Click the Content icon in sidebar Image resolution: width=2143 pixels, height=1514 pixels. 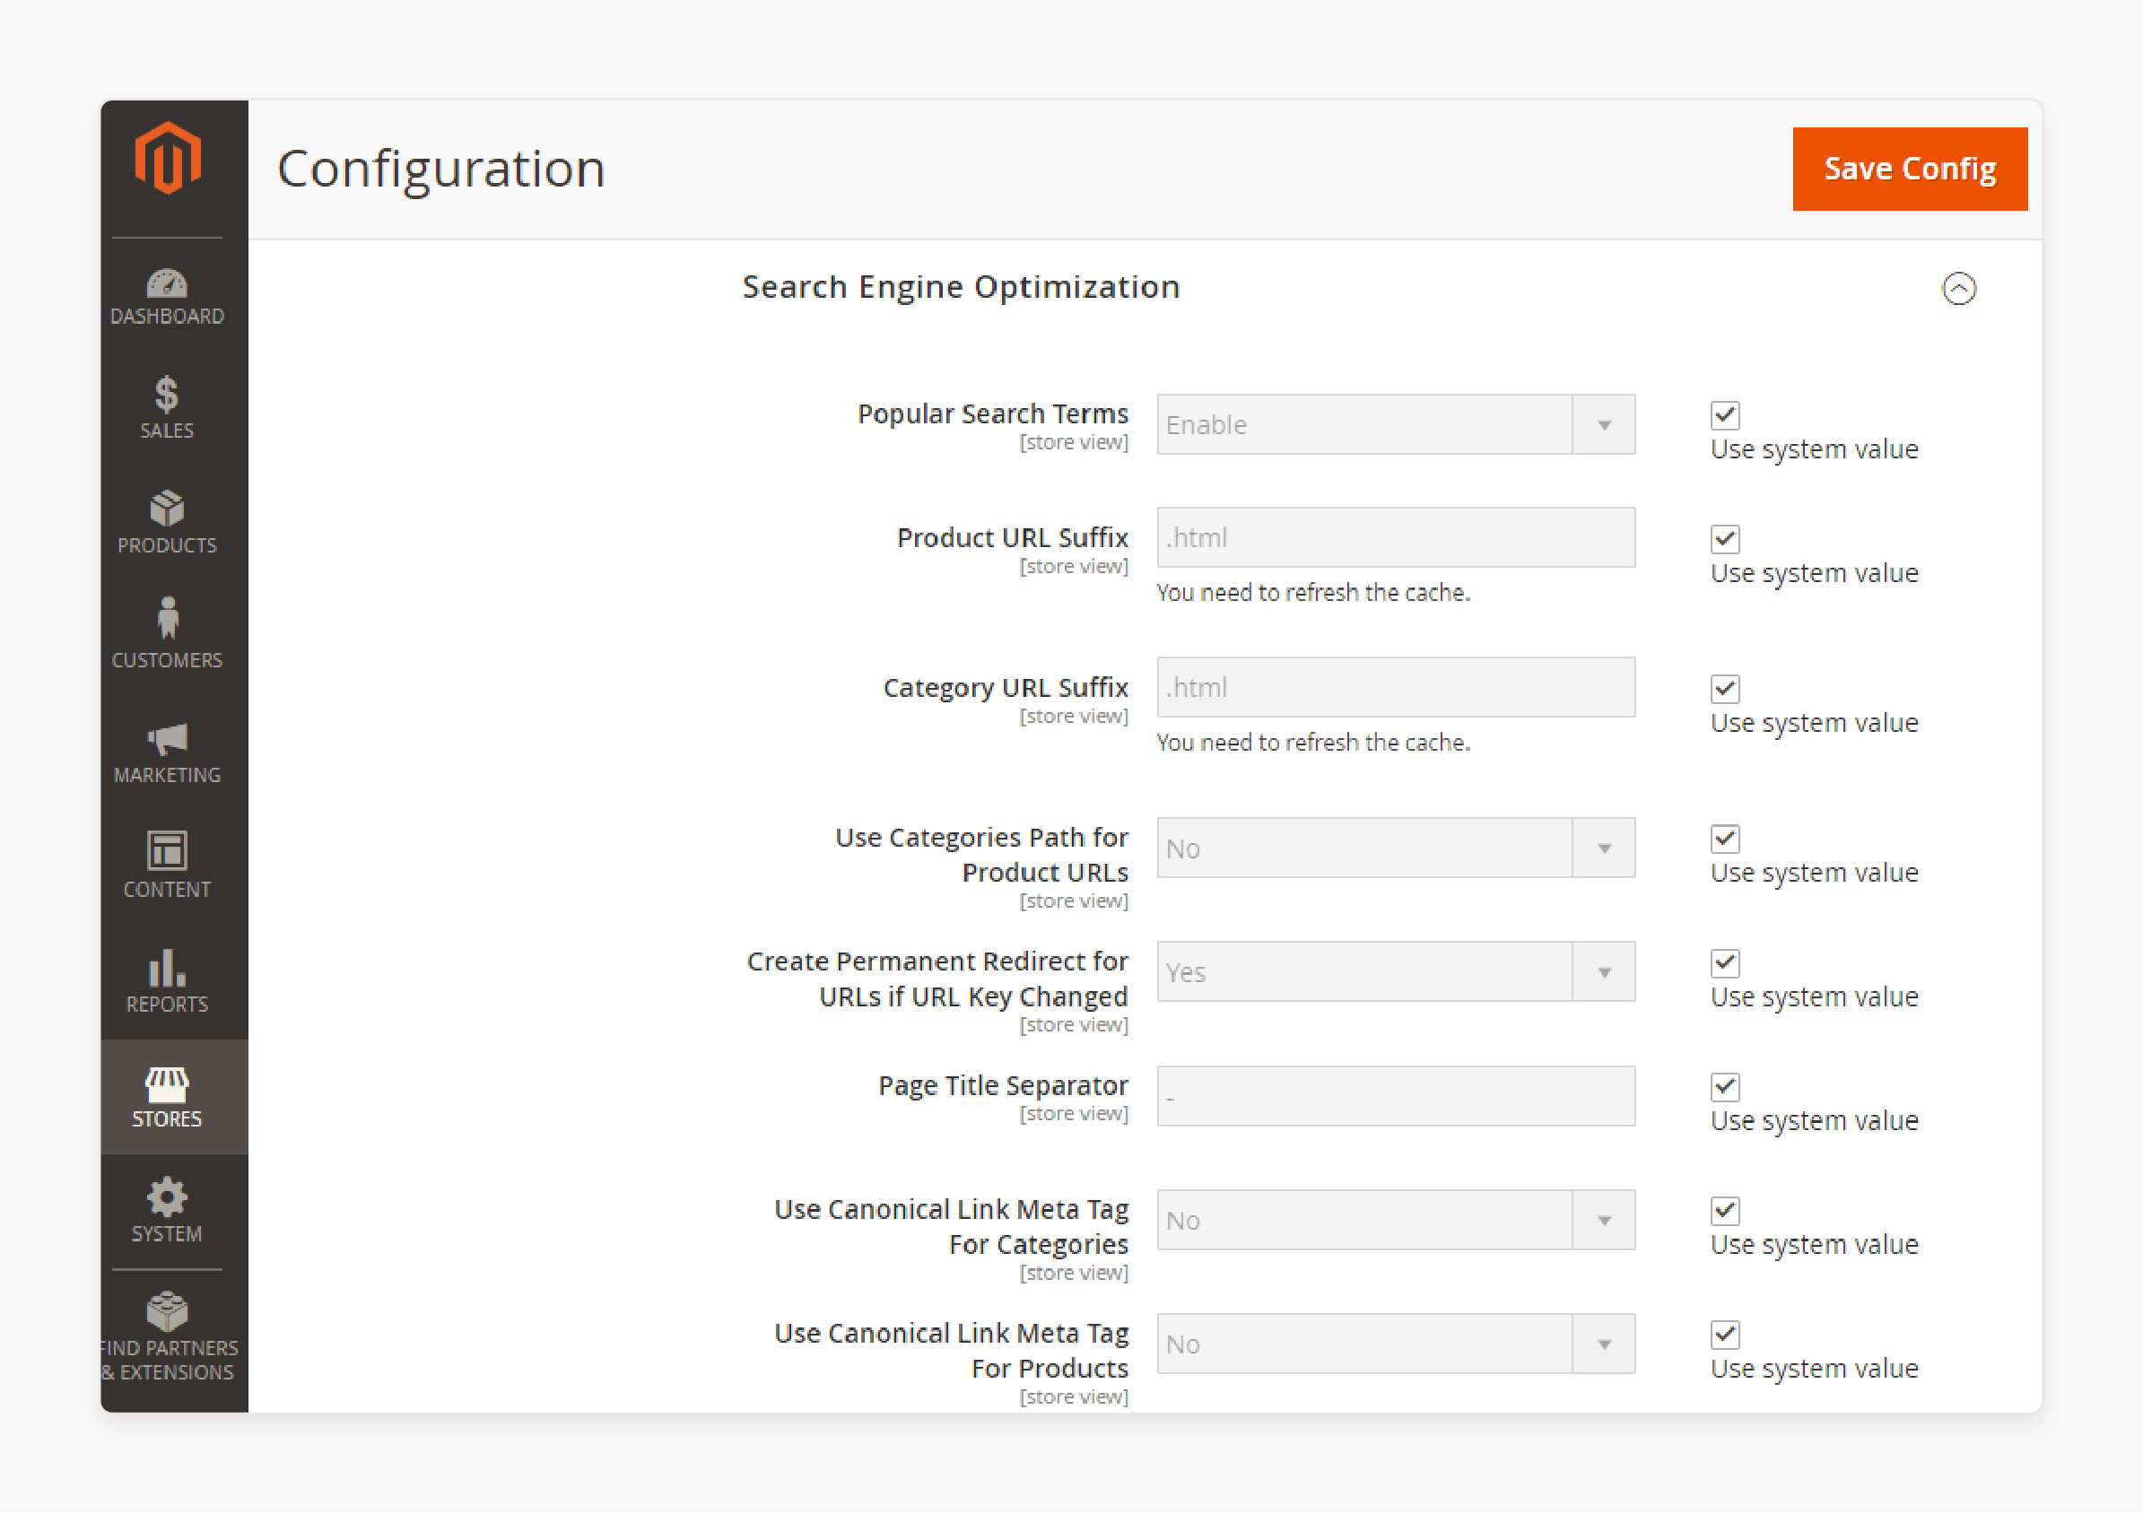coord(164,847)
